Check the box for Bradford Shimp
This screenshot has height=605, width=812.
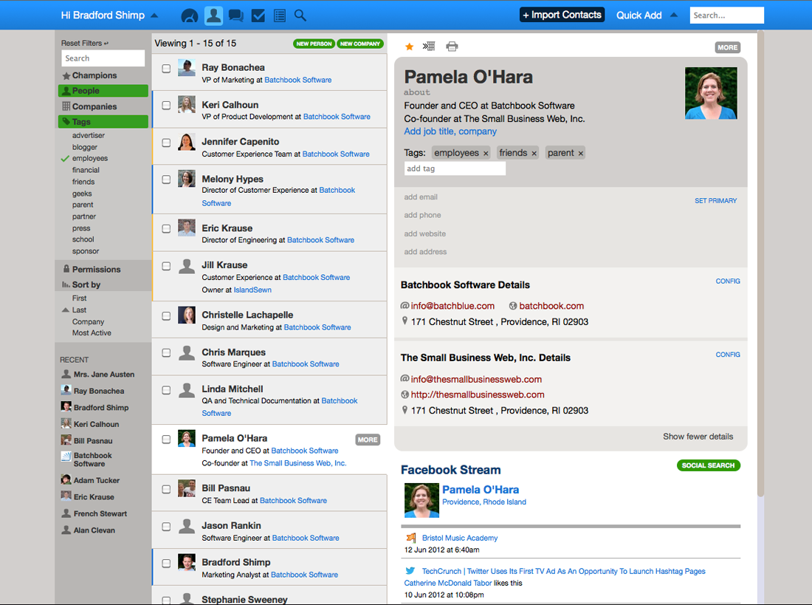pyautogui.click(x=166, y=563)
